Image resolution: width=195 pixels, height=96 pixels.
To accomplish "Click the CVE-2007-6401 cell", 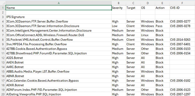I will click(x=182, y=44).
